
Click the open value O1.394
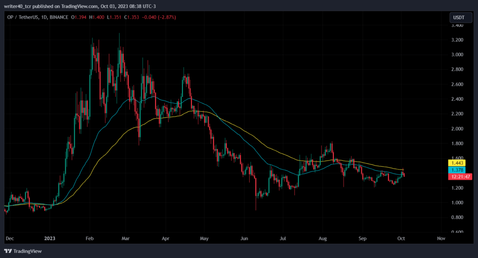78,17
